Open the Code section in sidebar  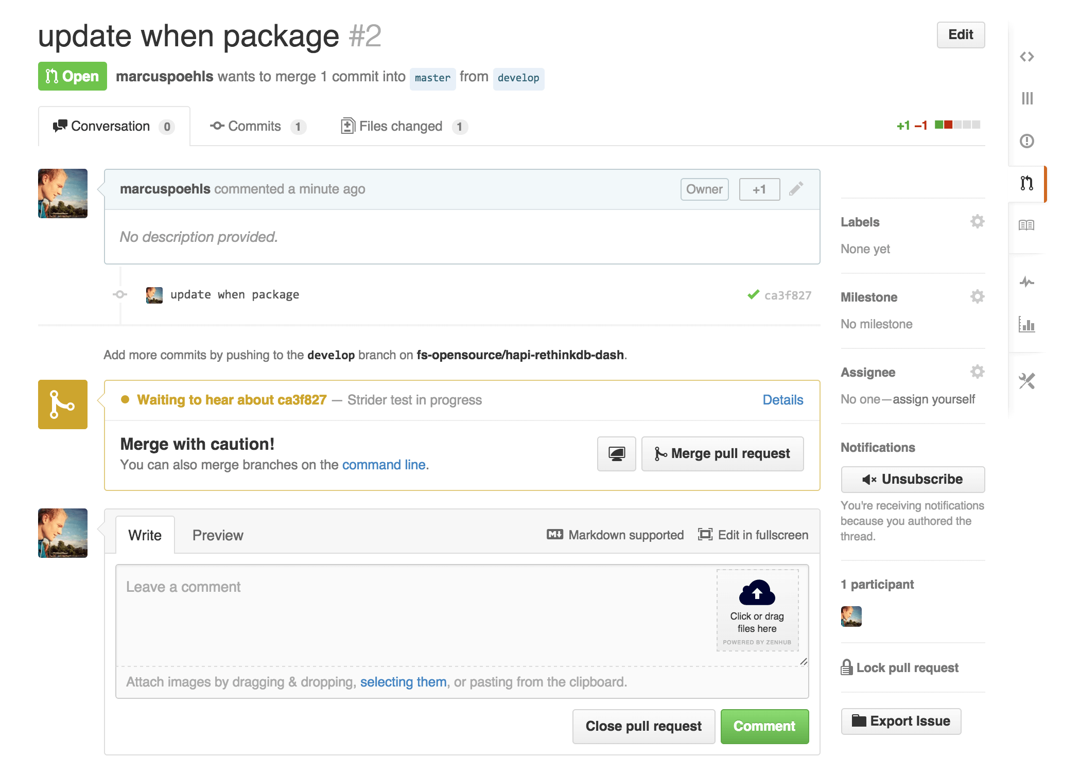1026,57
